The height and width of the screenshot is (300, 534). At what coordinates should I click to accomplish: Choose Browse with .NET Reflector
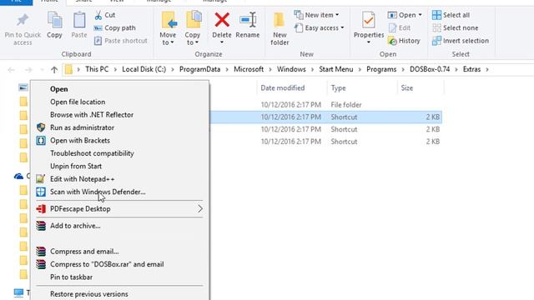(x=119, y=115)
